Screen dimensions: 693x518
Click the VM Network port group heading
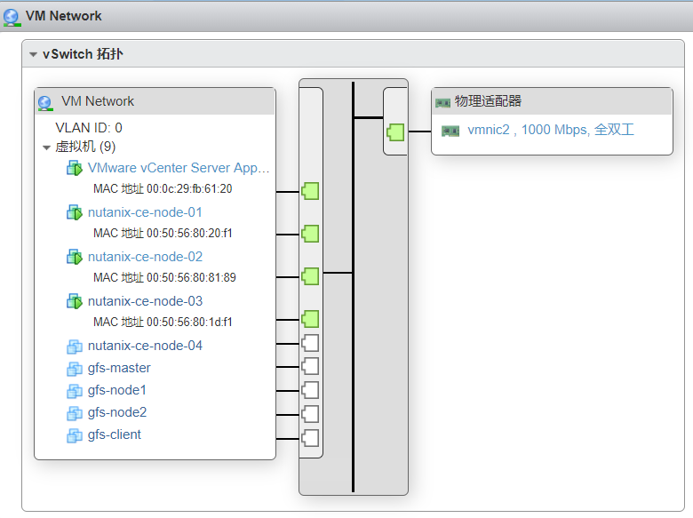98,101
